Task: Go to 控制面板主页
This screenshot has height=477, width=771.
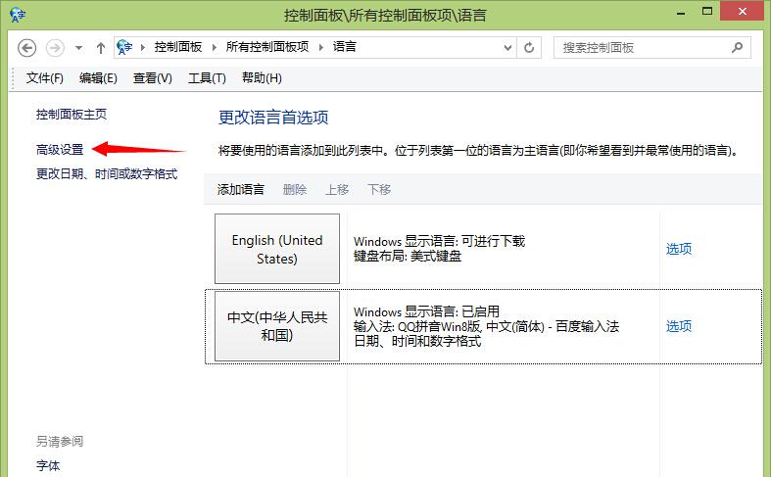Action: [72, 115]
